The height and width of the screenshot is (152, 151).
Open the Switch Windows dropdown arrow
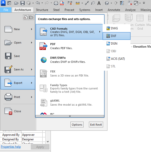click(140, 3)
